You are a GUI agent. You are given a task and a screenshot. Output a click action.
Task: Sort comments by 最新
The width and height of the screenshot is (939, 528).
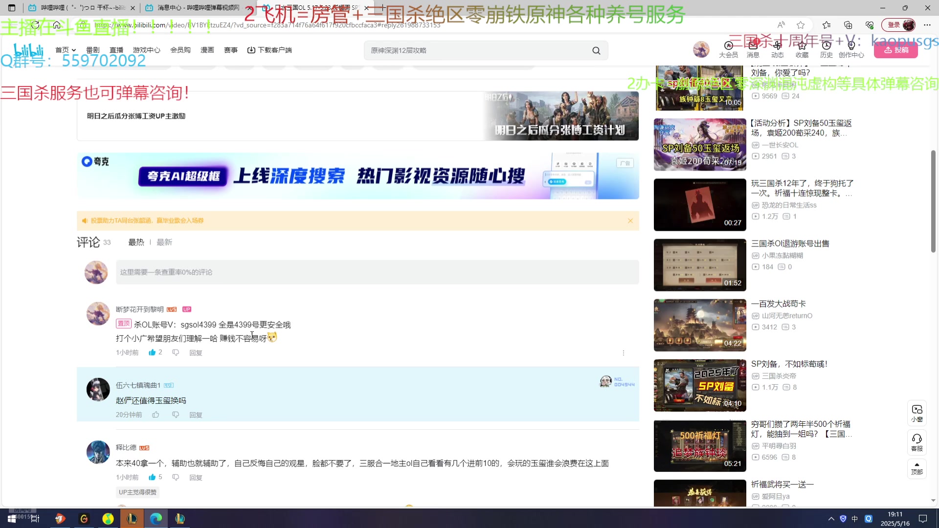(x=164, y=242)
